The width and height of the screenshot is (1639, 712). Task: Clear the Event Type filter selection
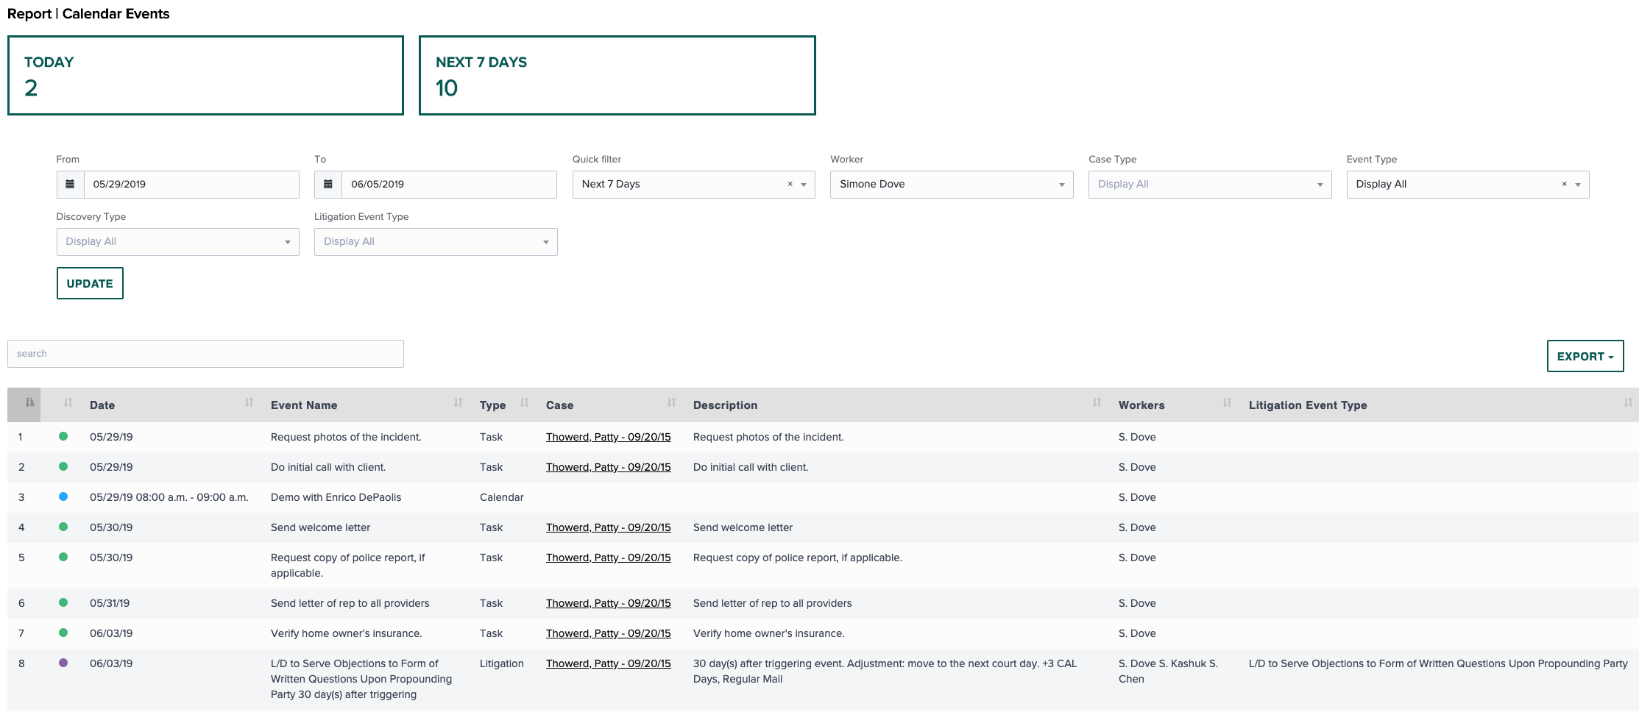1564,184
